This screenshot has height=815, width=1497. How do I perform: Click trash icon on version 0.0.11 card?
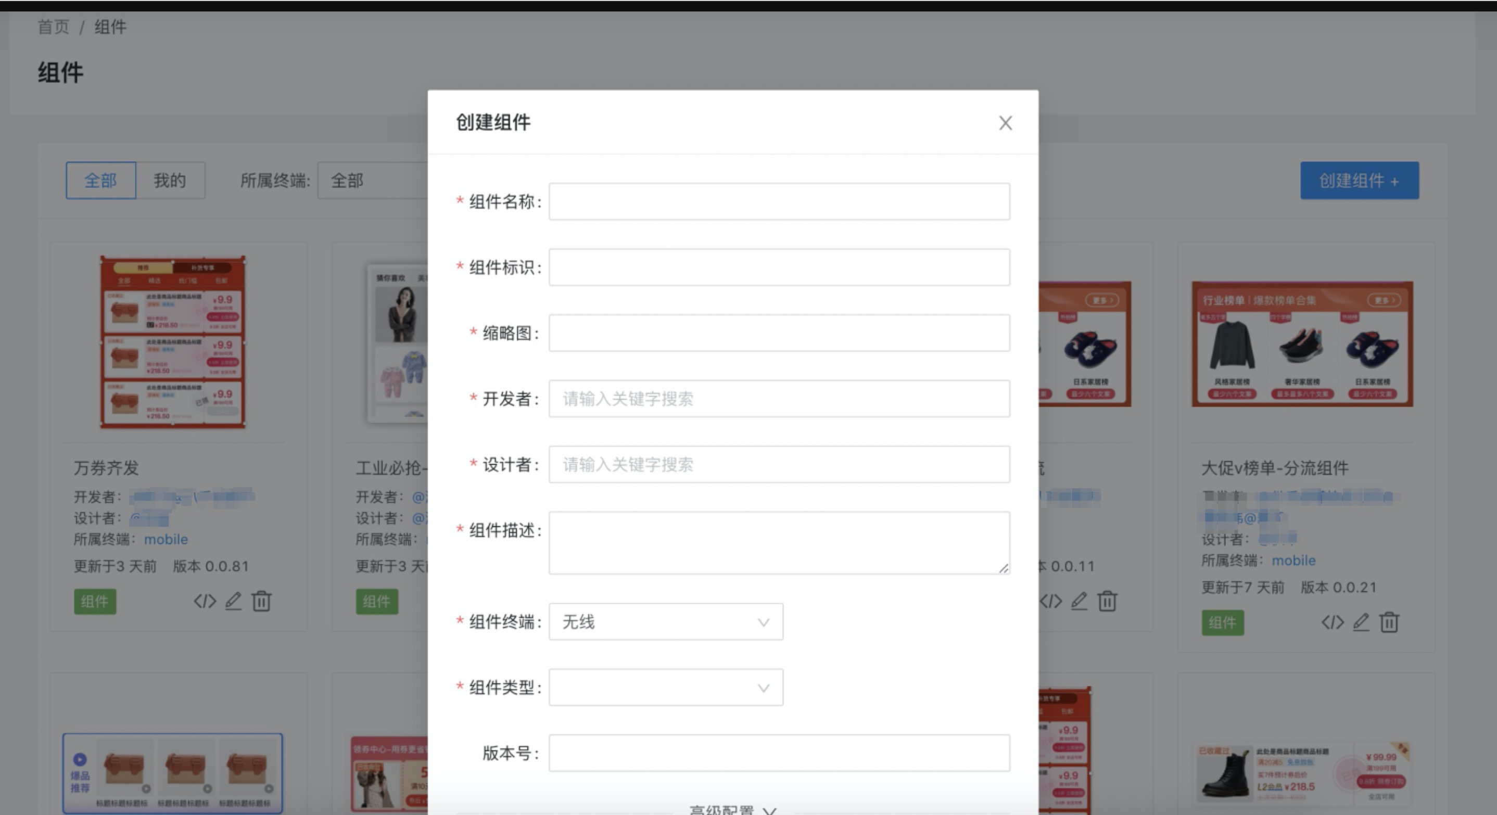pos(1107,601)
